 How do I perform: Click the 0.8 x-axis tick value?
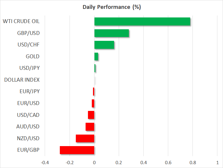pyautogui.click(x=192, y=162)
